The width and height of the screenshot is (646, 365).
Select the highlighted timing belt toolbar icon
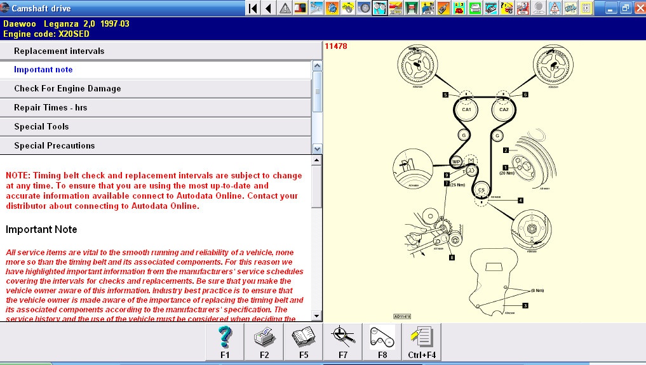coord(380,8)
